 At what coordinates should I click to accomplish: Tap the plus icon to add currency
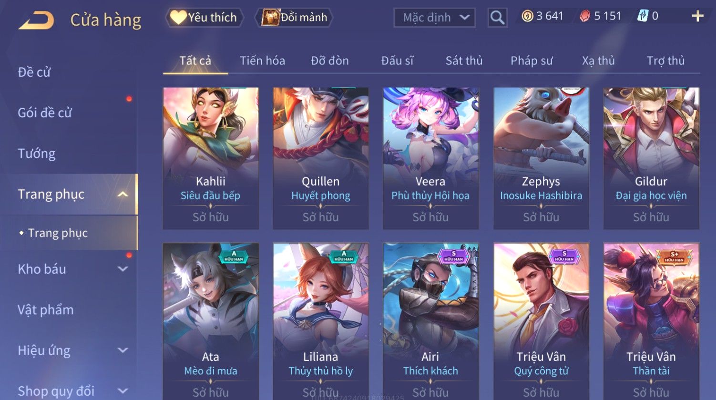click(697, 16)
